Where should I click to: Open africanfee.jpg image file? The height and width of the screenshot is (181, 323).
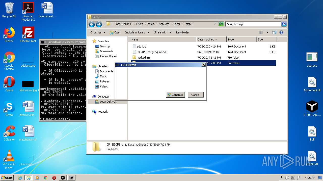[x=28, y=86]
